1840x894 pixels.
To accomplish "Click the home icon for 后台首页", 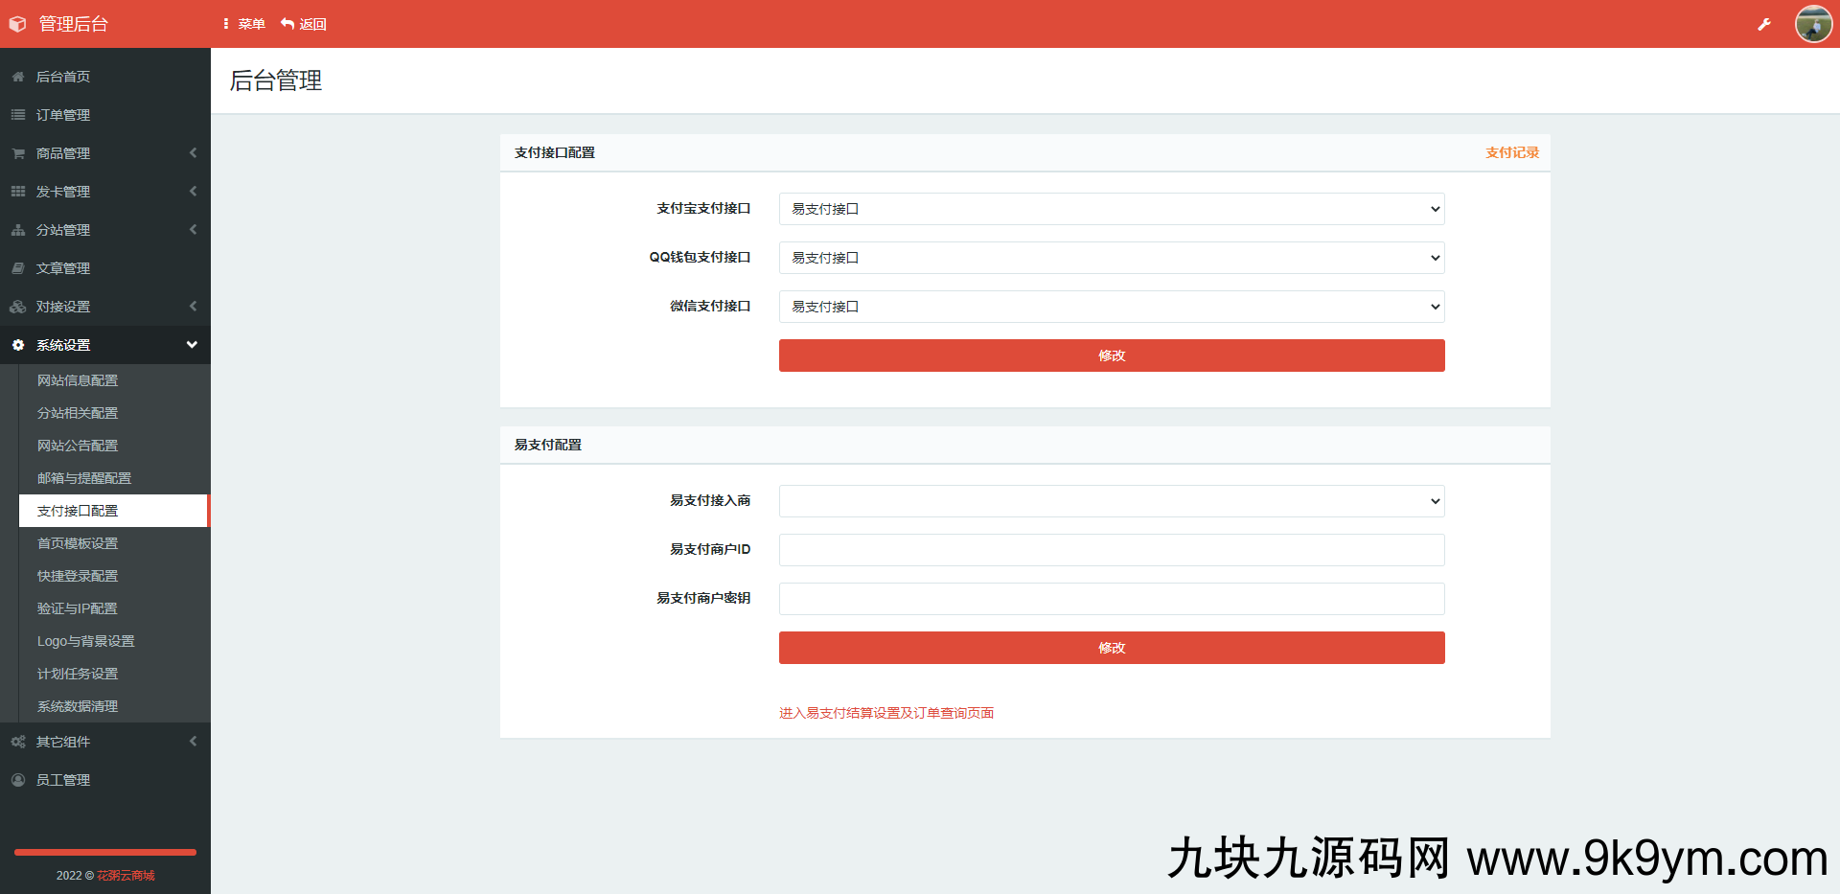I will pyautogui.click(x=18, y=77).
